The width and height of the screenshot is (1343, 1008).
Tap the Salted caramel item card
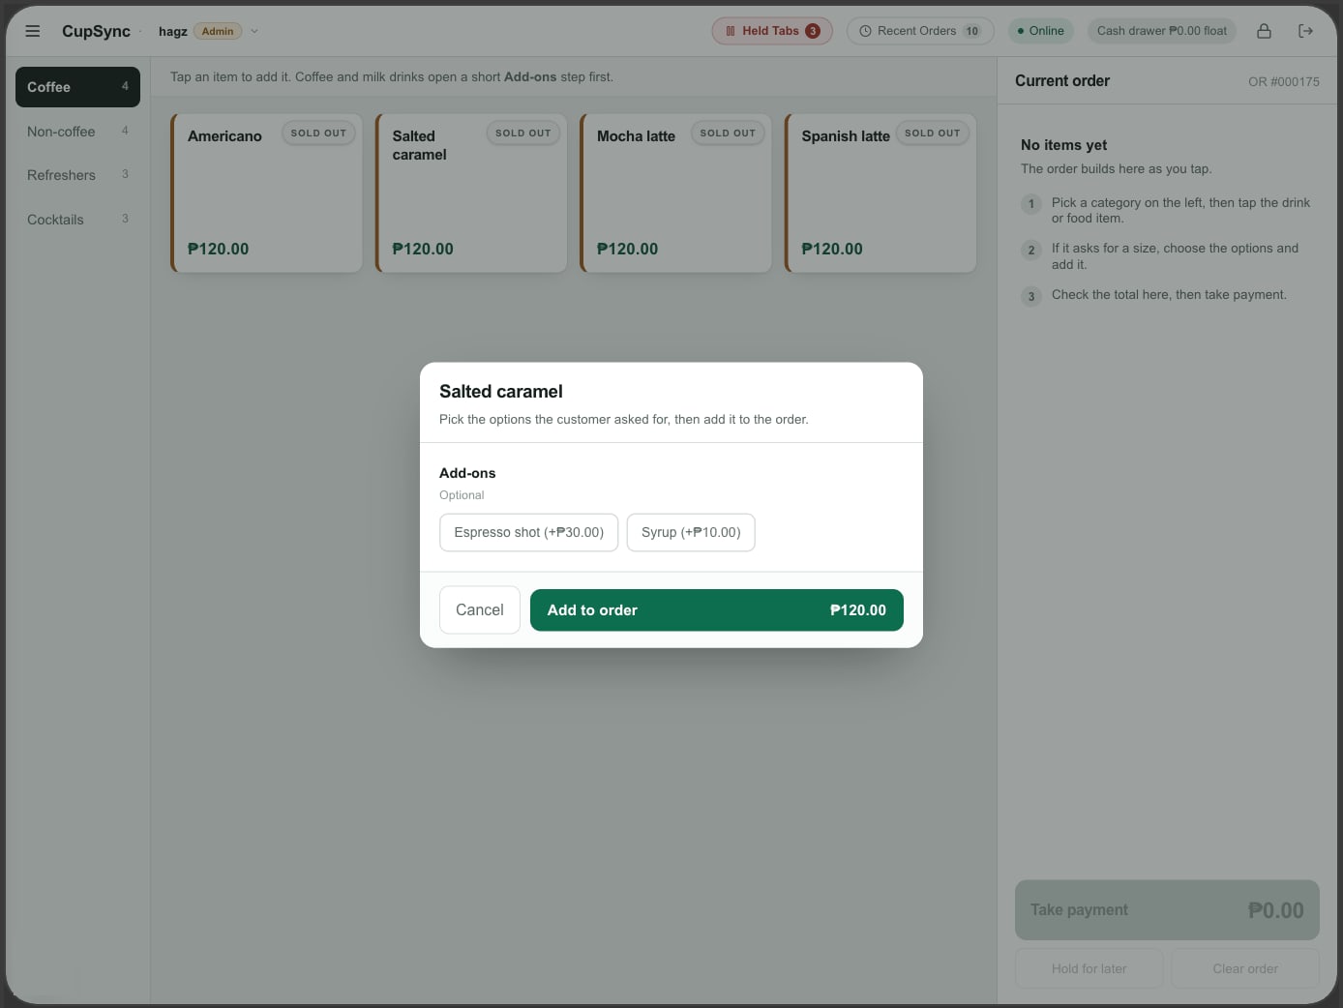pos(471,193)
